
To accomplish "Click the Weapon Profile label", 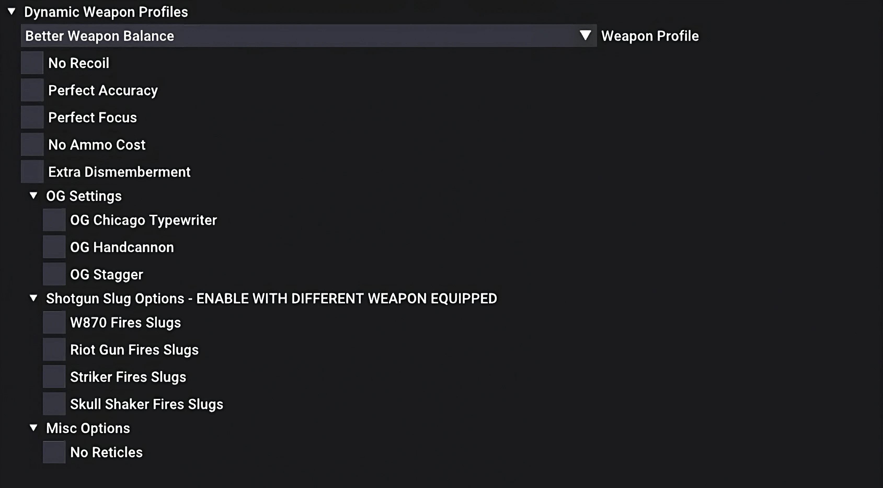I will coord(650,36).
